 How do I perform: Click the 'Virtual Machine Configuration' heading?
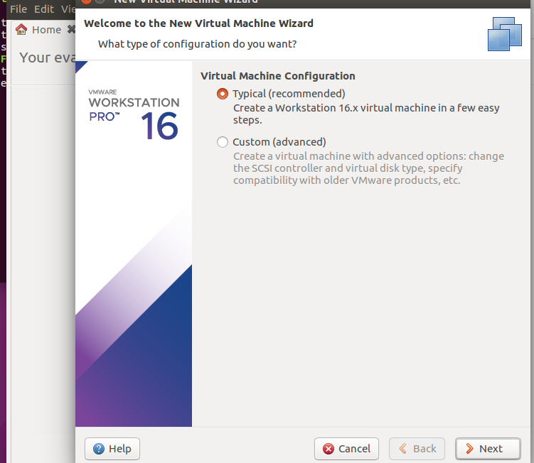pos(277,76)
